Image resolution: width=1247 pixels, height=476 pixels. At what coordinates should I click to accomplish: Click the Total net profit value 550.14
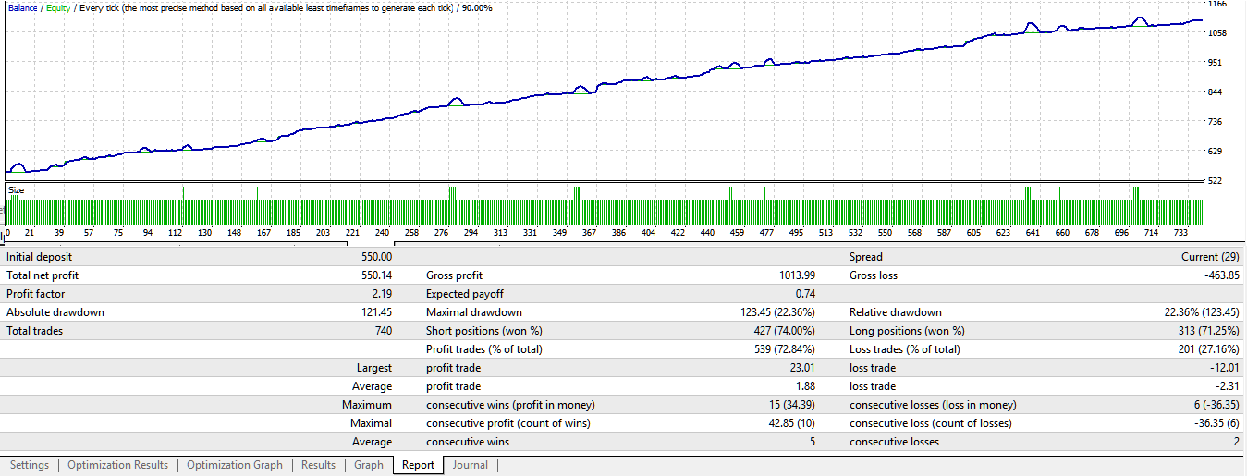click(374, 275)
